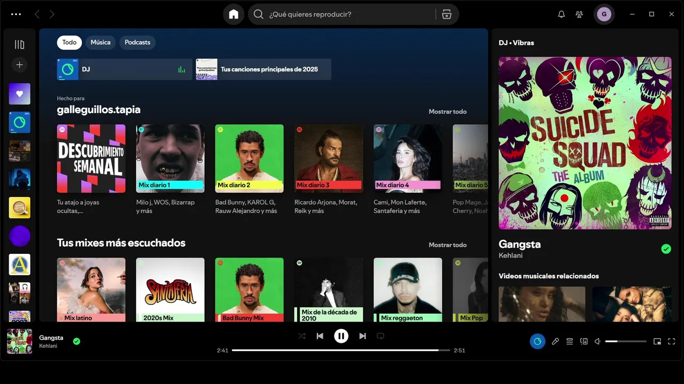This screenshot has height=384, width=684.
Task: Open lyrics microphone icon
Action: [x=555, y=341]
